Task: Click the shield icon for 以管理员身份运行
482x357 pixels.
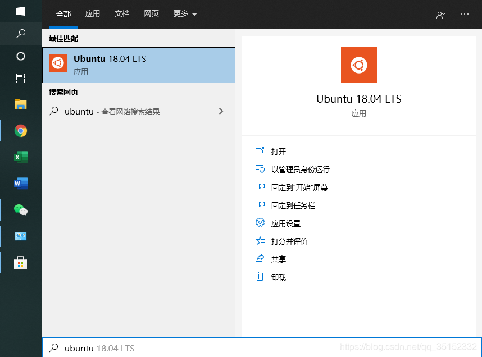Action: [260, 168]
